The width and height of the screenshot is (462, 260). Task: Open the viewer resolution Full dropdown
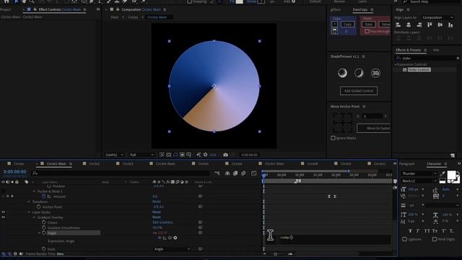pyautogui.click(x=141, y=155)
